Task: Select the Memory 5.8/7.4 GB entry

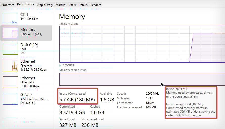Action: (26, 33)
